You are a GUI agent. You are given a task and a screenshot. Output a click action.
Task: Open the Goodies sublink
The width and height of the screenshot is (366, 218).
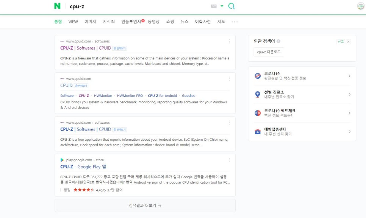188,96
